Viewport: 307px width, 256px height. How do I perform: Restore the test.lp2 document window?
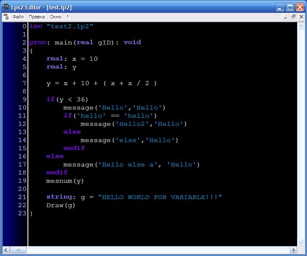click(293, 17)
